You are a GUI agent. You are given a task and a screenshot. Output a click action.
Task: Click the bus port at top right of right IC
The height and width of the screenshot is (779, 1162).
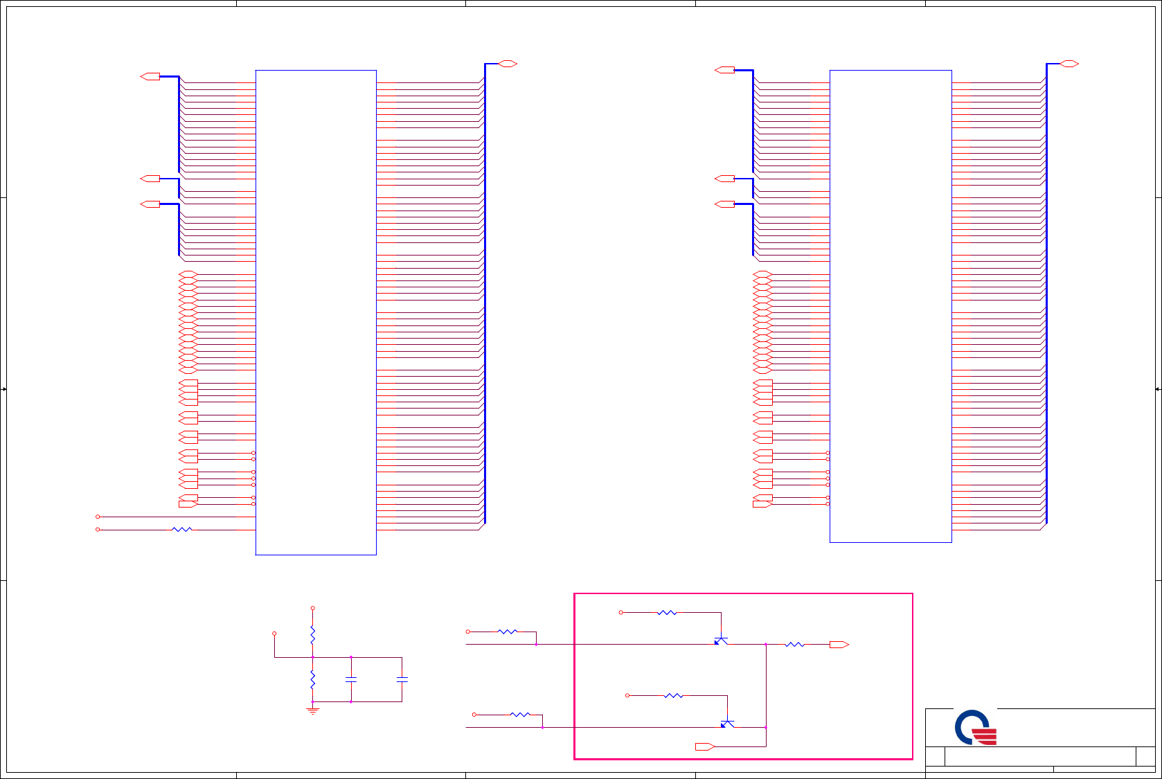[1069, 64]
